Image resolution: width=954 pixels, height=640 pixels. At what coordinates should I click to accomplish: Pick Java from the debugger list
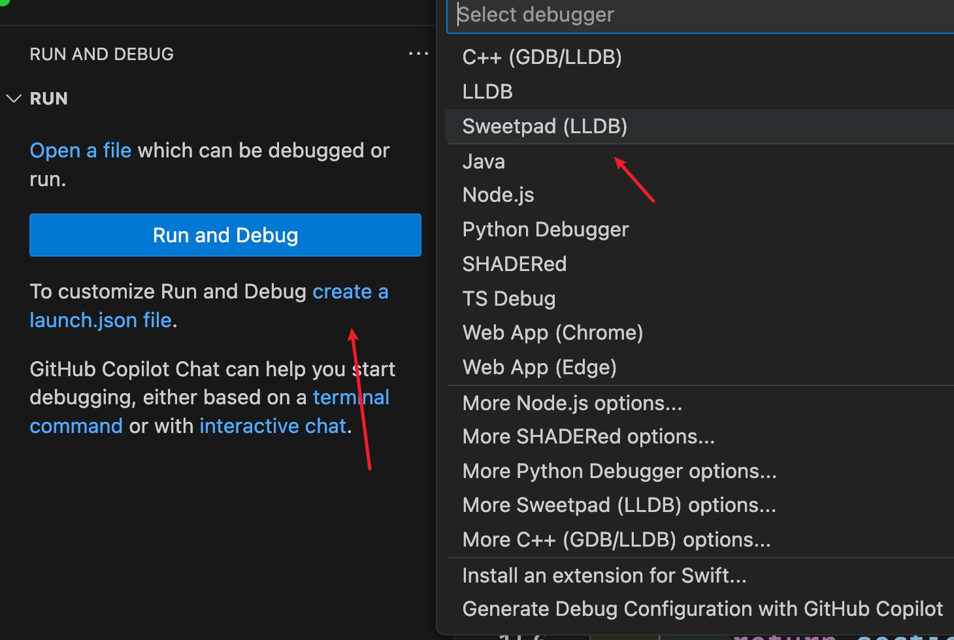click(484, 161)
